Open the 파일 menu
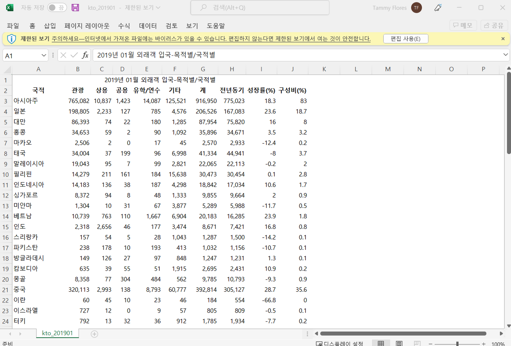511x346 pixels. [x=13, y=26]
